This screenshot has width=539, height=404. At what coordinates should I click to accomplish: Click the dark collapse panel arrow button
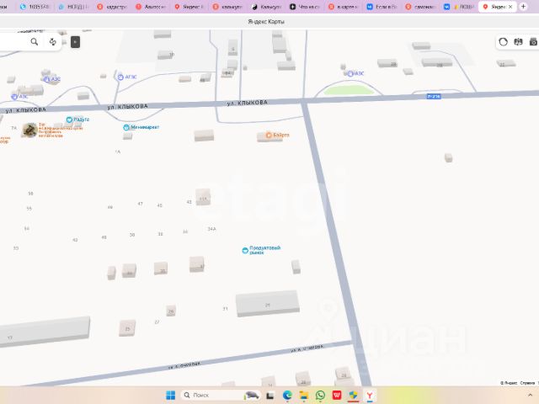coord(75,42)
